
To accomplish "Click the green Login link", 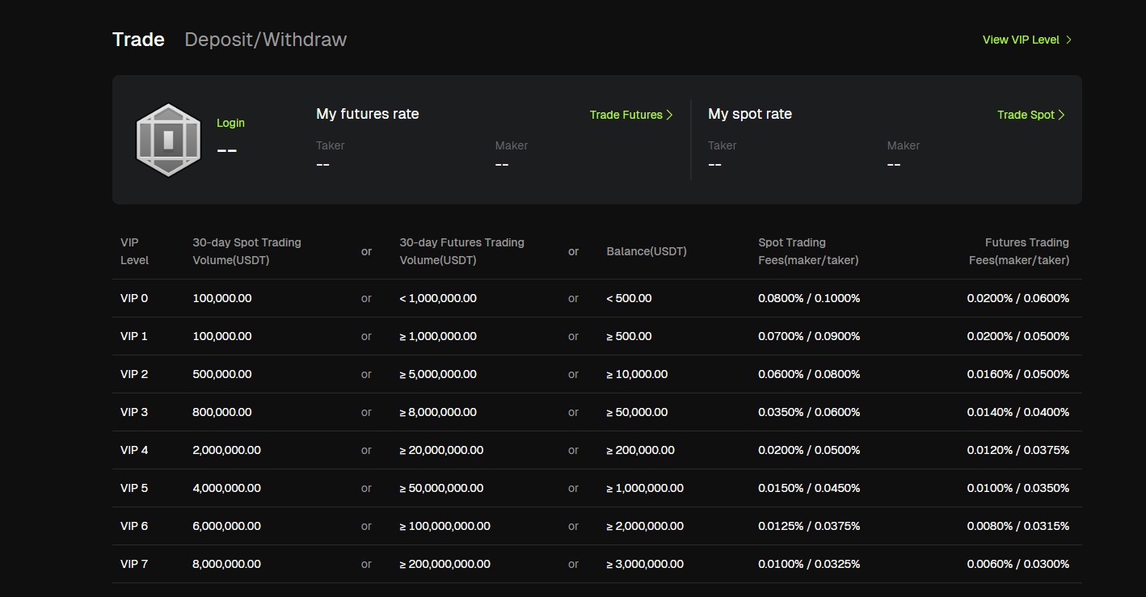I will click(x=230, y=123).
